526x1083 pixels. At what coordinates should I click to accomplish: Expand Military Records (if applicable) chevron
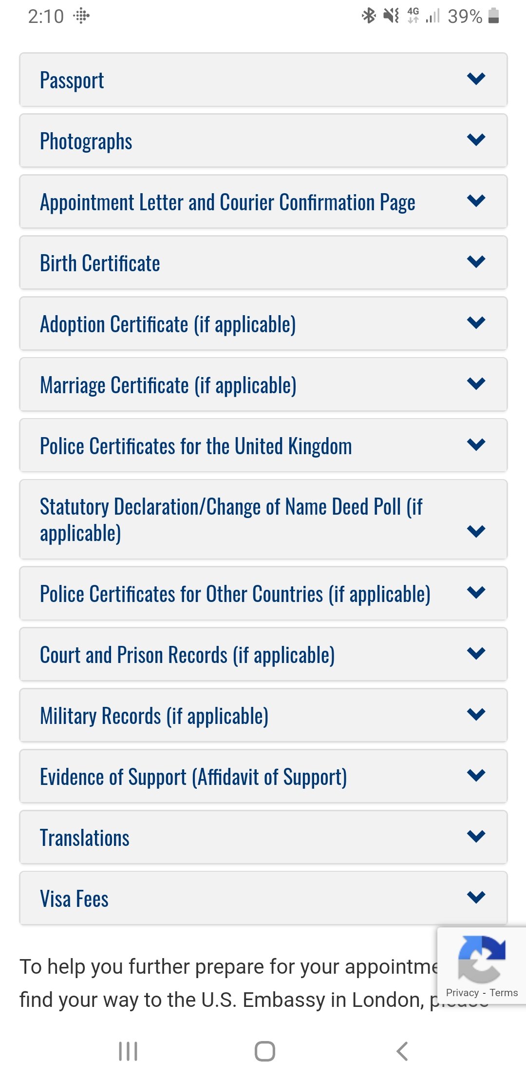pyautogui.click(x=476, y=714)
